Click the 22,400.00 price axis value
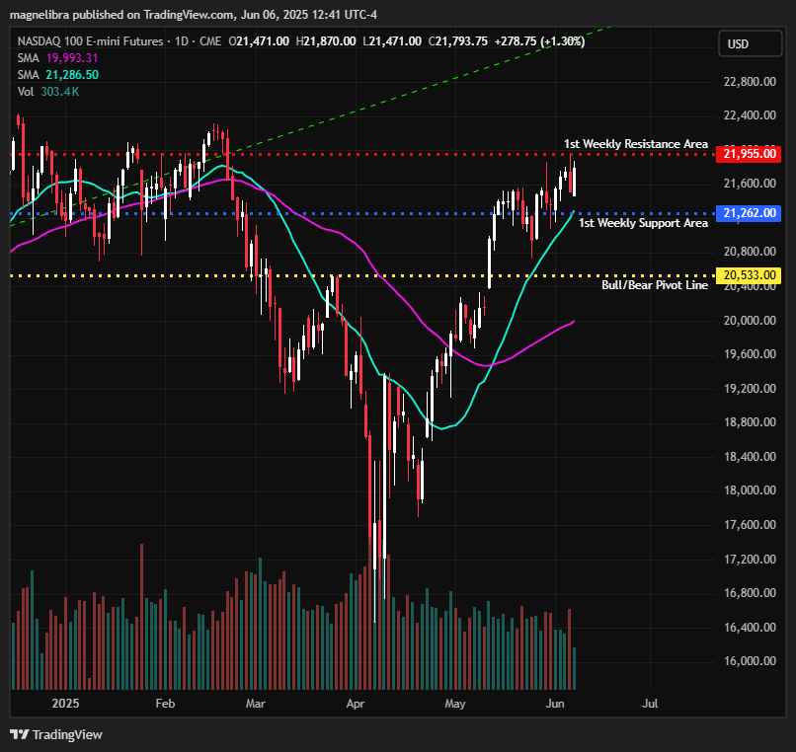Viewport: 796px width, 752px height. click(x=750, y=115)
